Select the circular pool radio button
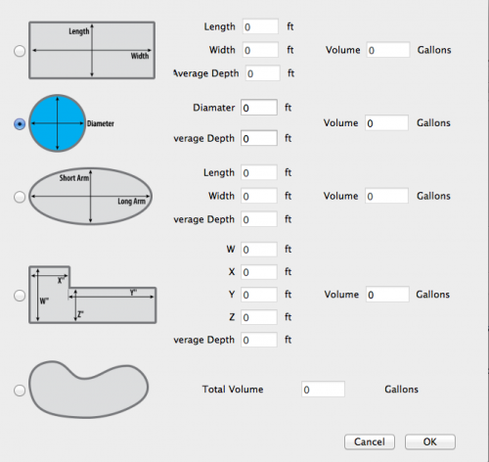This screenshot has width=489, height=462. click(20, 124)
